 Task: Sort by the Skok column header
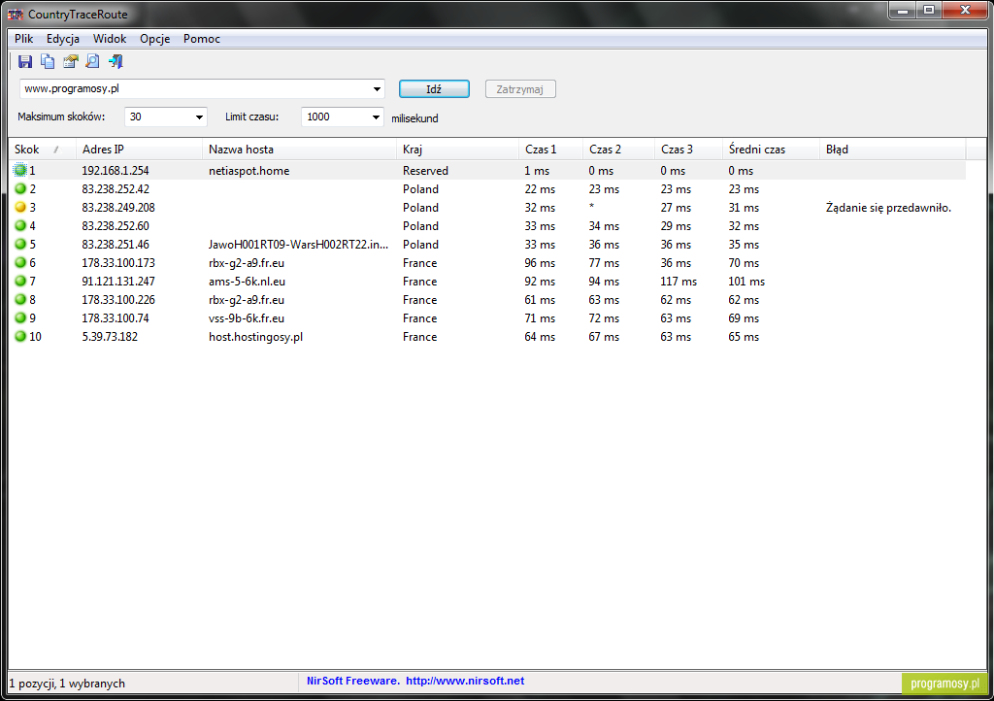pyautogui.click(x=42, y=150)
